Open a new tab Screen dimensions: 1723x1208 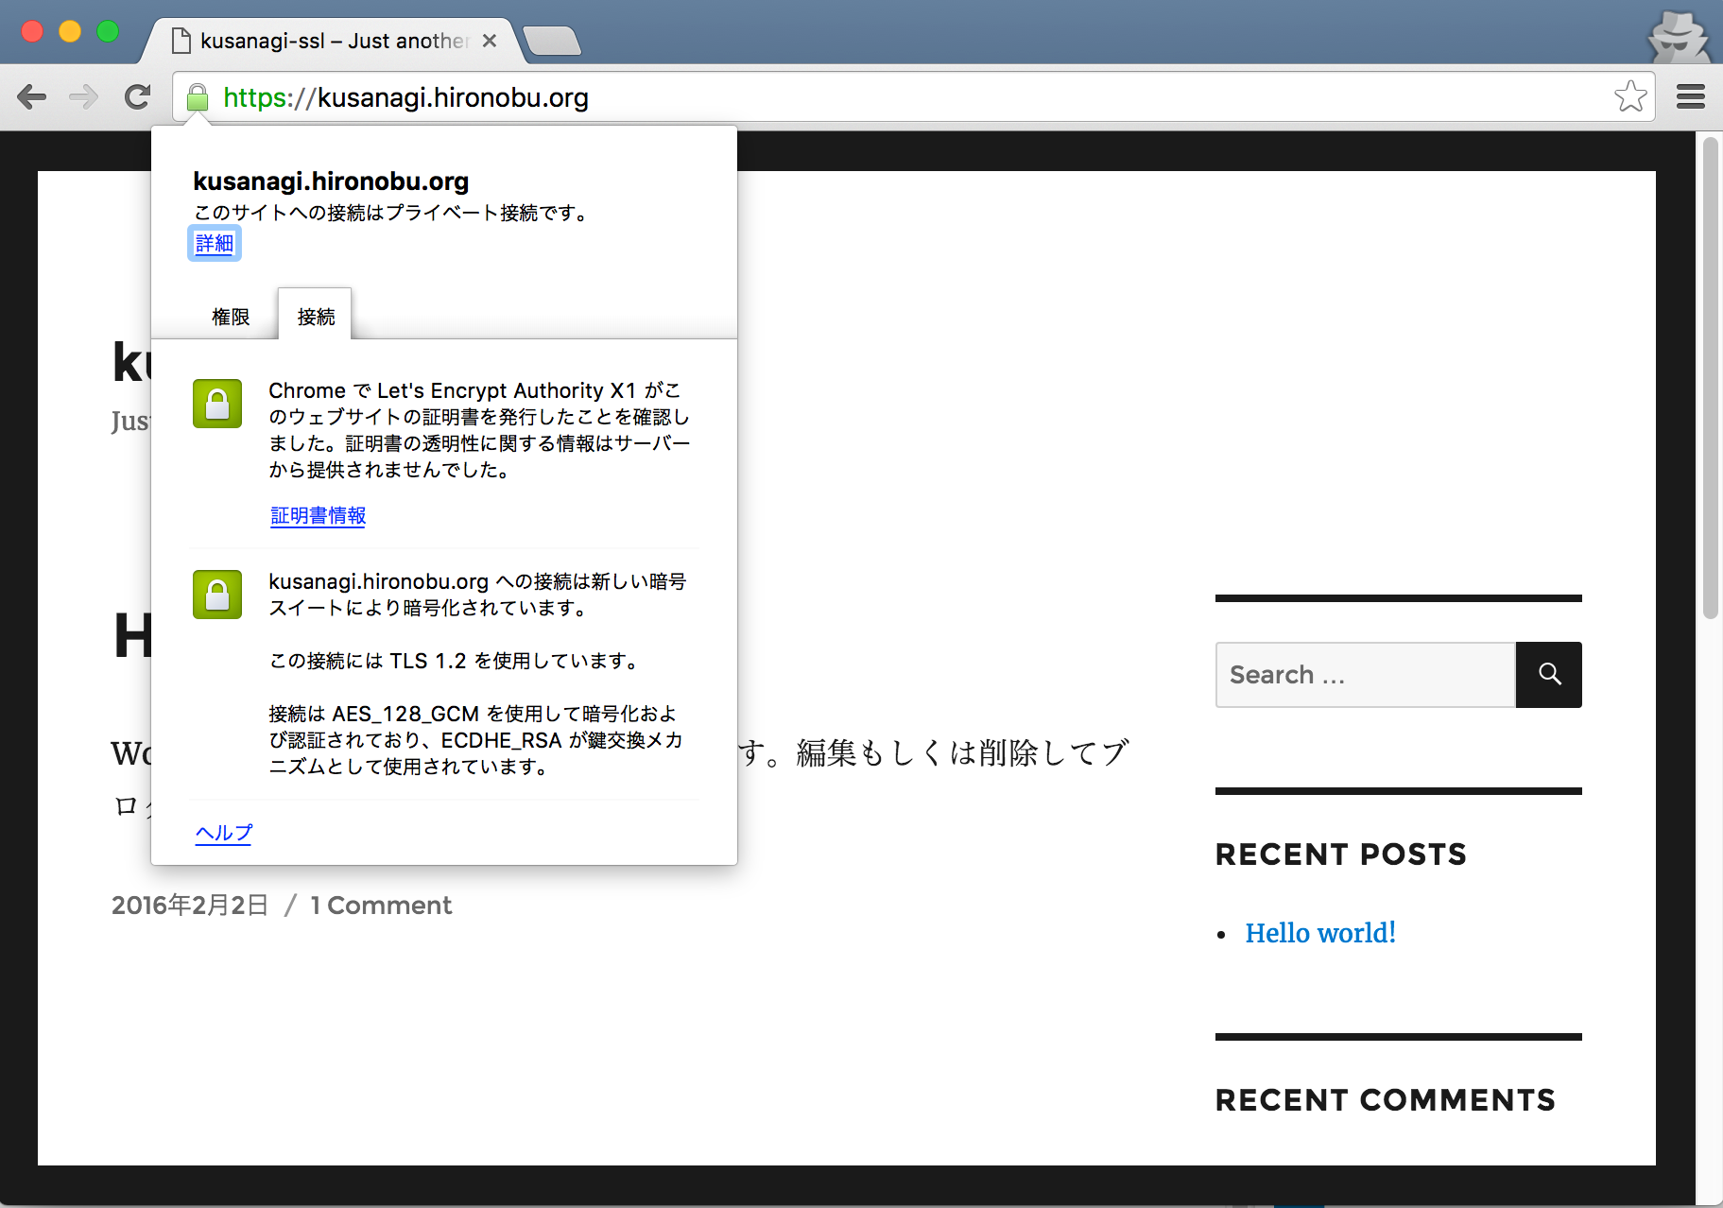click(552, 41)
